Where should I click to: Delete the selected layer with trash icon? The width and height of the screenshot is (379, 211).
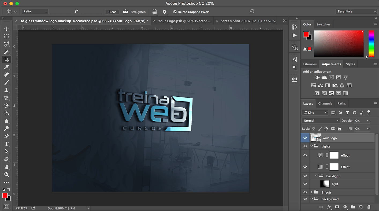pos(369,207)
